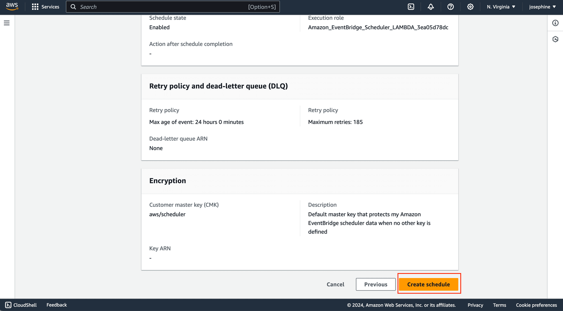Click the 'aws/scheduler' key value
Image resolution: width=563 pixels, height=311 pixels.
(167, 214)
